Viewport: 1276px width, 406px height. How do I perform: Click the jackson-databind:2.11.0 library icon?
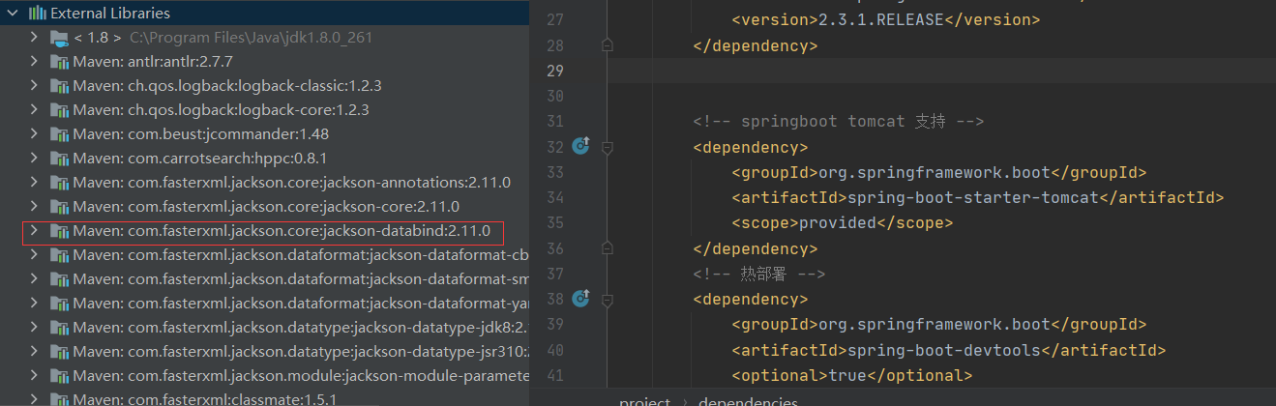pyautogui.click(x=59, y=231)
